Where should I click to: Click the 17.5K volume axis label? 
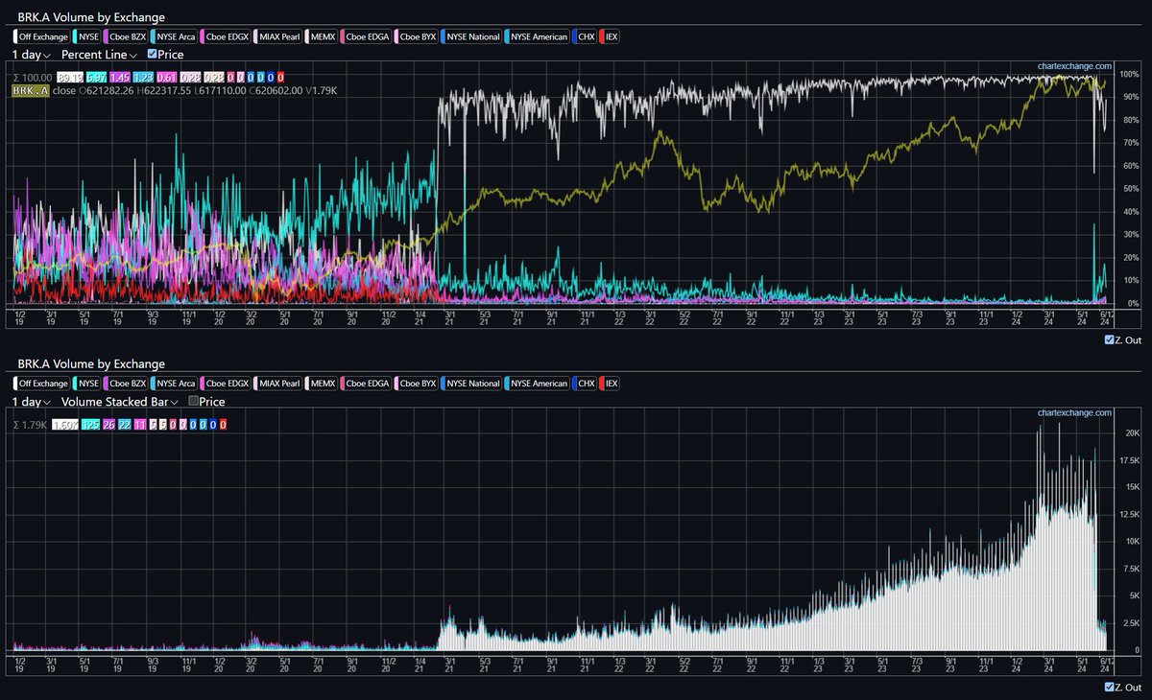point(1128,460)
